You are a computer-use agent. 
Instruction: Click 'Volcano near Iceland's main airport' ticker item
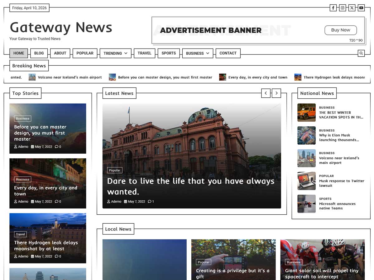[x=70, y=77]
